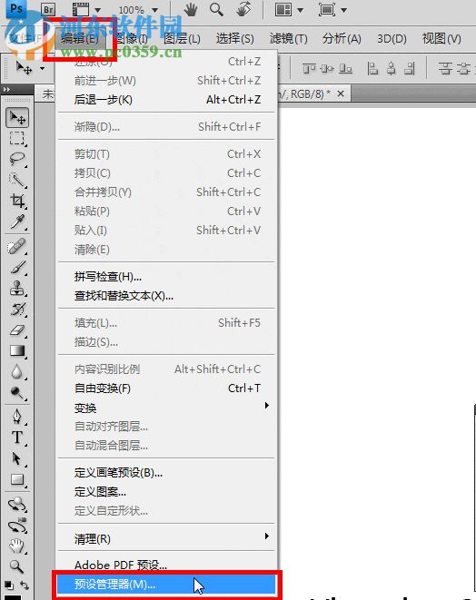Open the 图层(L) menu
476x600 pixels.
[x=182, y=39]
